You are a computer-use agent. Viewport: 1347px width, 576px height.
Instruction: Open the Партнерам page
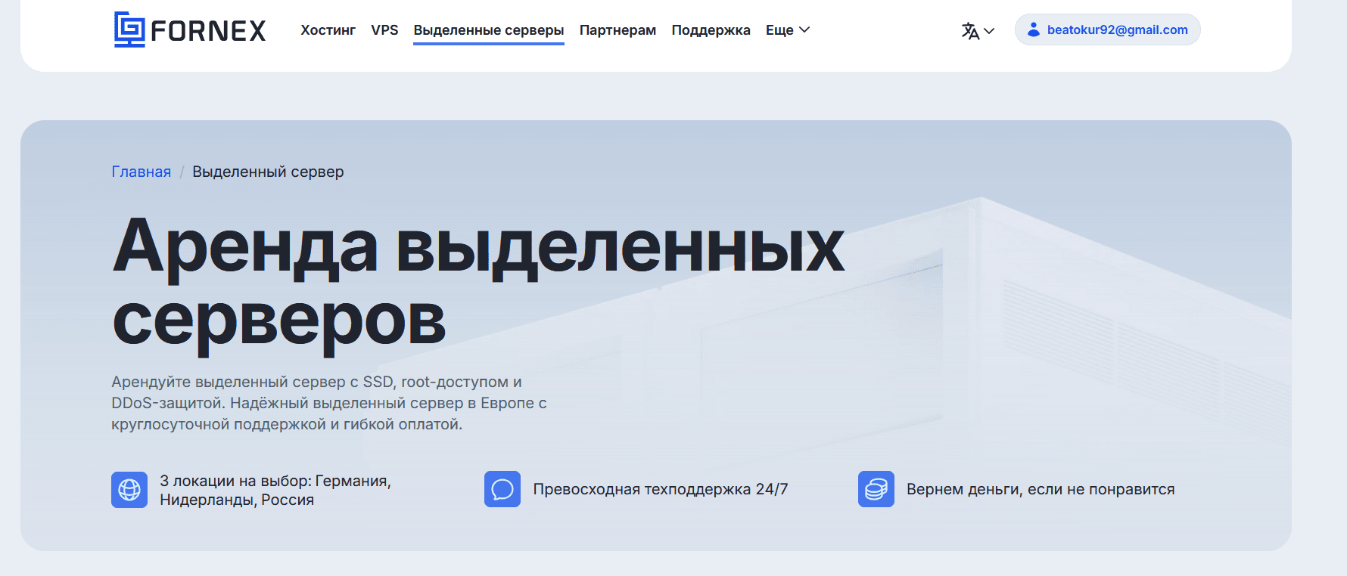[x=618, y=30]
